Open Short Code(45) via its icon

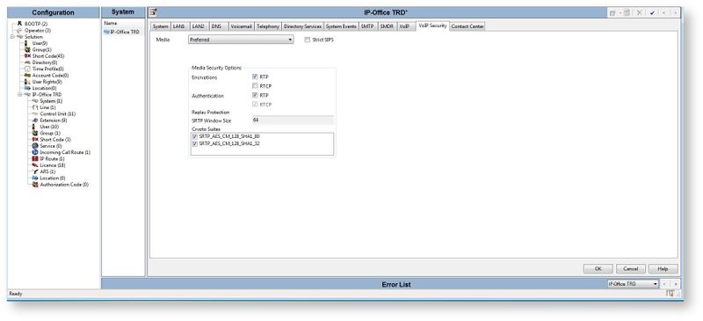coord(27,55)
